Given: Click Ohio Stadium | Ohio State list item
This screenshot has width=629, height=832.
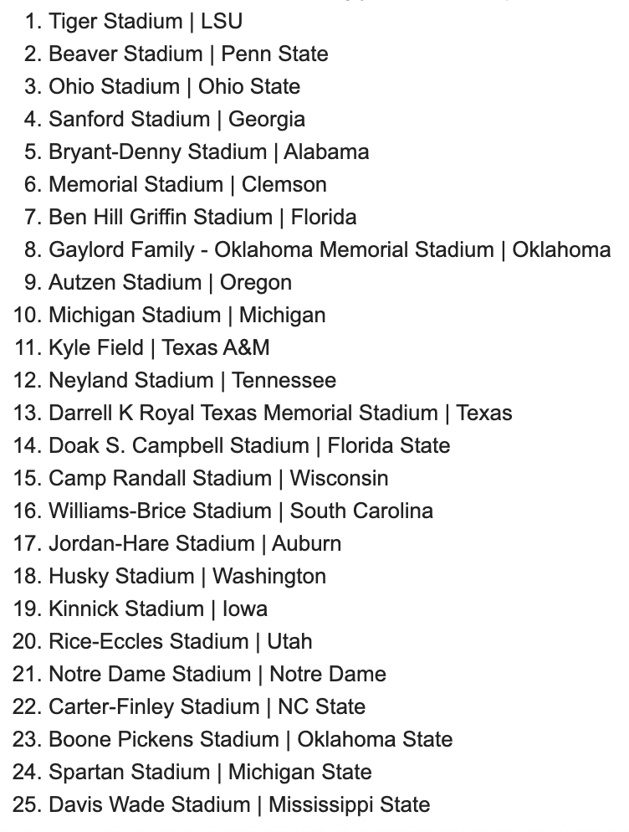Looking at the screenshot, I should 175,87.
